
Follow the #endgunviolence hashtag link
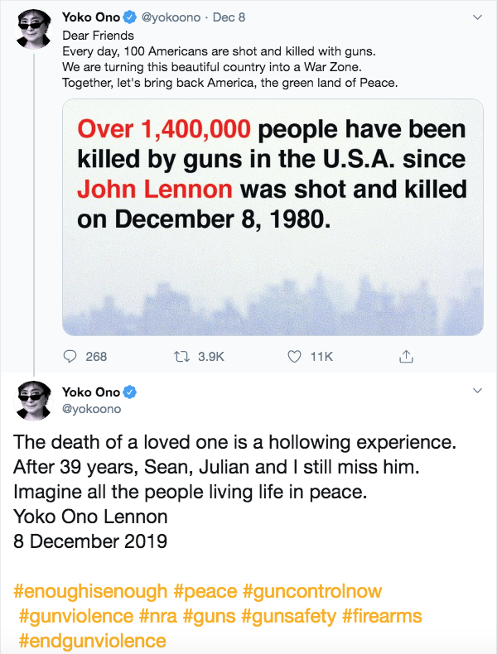point(92,641)
